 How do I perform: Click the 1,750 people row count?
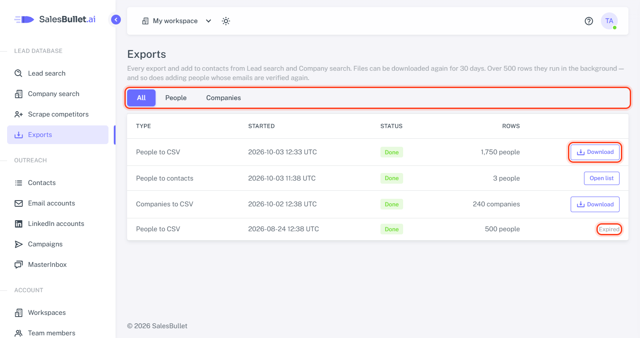tap(500, 152)
